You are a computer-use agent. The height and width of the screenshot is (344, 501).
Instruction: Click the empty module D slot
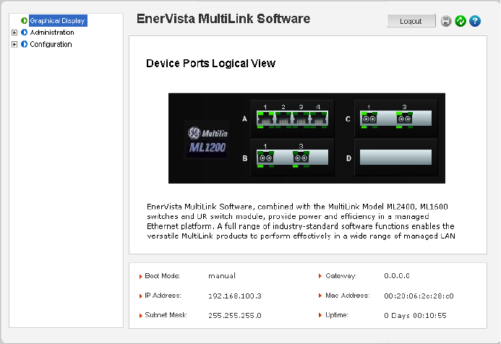point(395,157)
